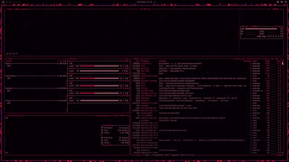
Task: Click the Thursday clock in top bar
Action: tap(144, 2)
